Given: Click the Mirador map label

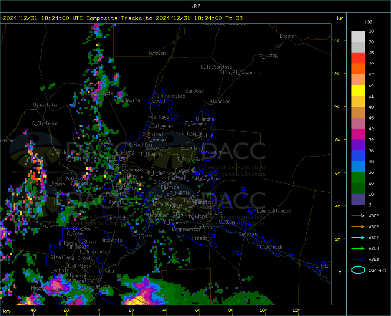Looking at the screenshot, I should click(x=200, y=238).
